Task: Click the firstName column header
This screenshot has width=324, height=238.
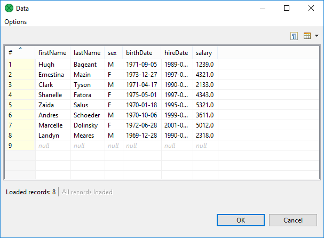Action: tap(52, 53)
